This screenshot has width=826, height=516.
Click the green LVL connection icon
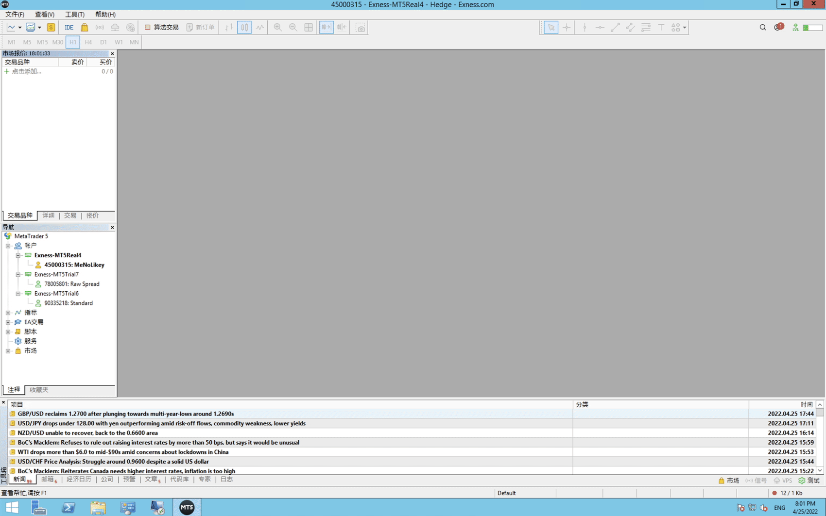795,28
